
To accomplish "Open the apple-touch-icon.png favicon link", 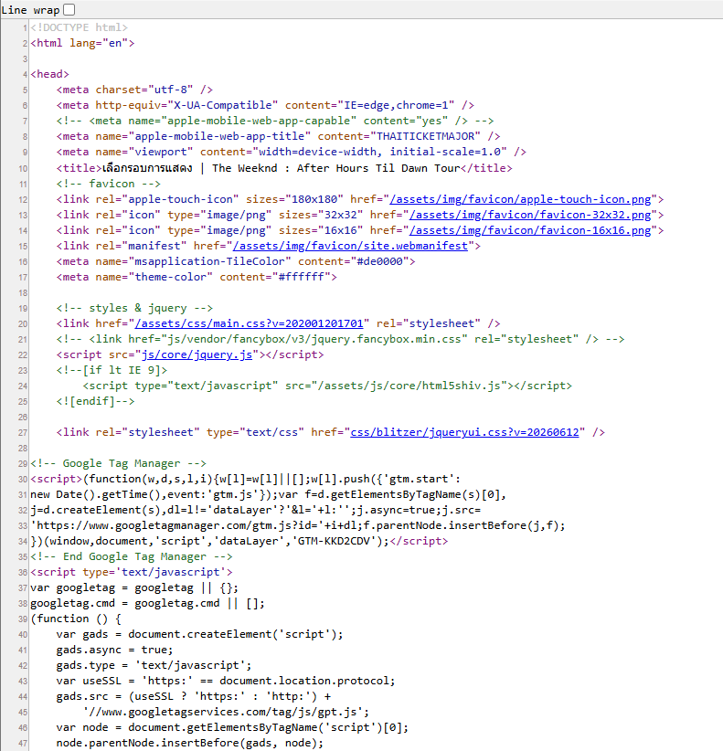I will (520, 199).
